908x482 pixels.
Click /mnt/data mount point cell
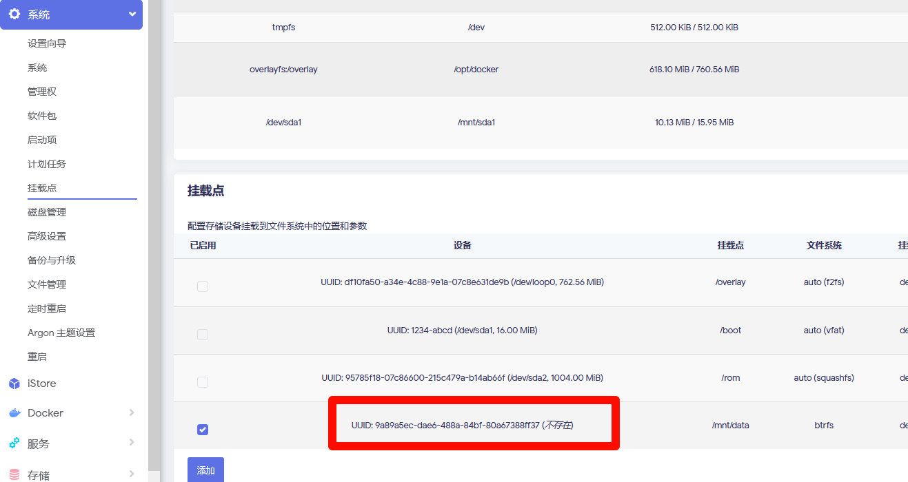tap(731, 426)
